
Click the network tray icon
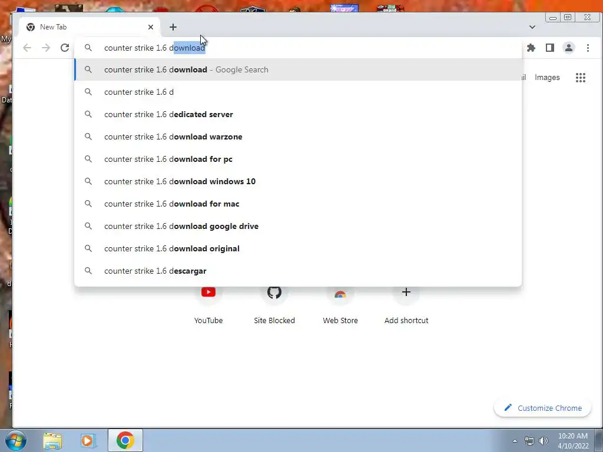[x=529, y=441]
